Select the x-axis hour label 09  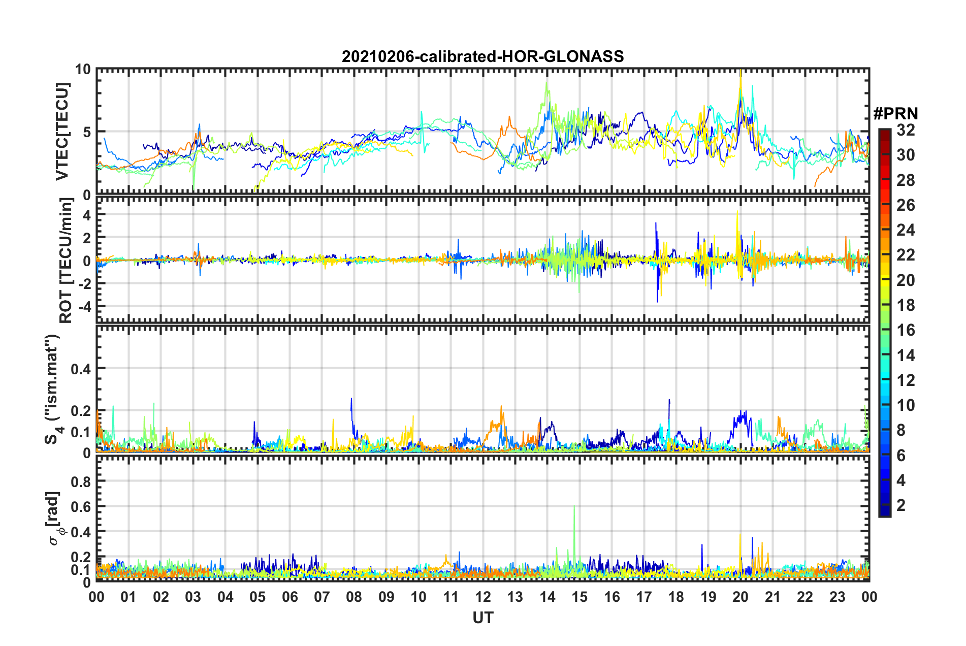pyautogui.click(x=387, y=597)
